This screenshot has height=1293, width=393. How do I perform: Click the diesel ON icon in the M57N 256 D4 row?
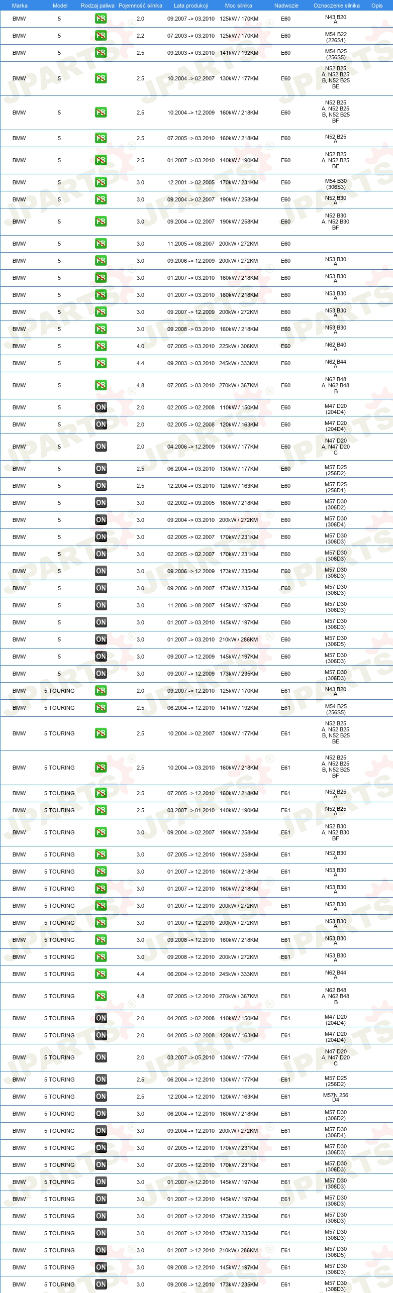tap(101, 1097)
